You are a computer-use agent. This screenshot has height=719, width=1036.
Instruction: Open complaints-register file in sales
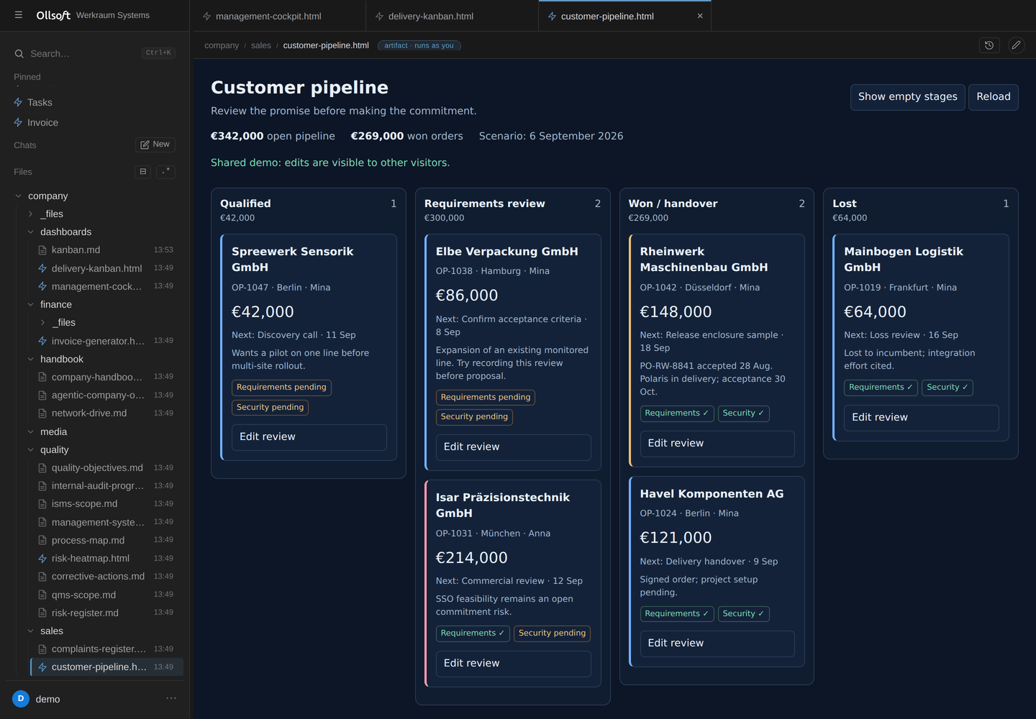pyautogui.click(x=106, y=649)
